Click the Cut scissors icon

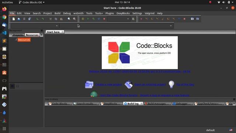(51, 19)
